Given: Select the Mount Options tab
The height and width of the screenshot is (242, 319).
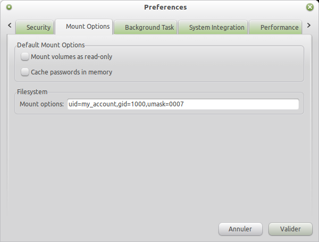Looking at the screenshot, I should pyautogui.click(x=88, y=27).
